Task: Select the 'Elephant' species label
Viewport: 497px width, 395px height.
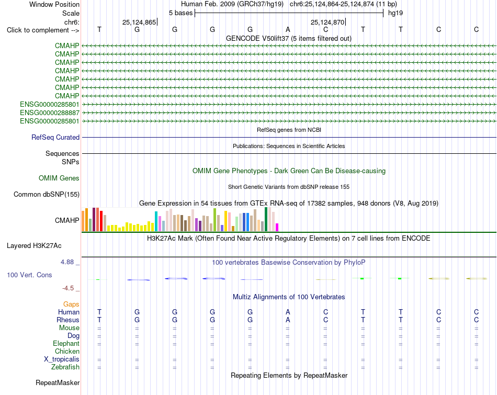Action: click(x=66, y=343)
